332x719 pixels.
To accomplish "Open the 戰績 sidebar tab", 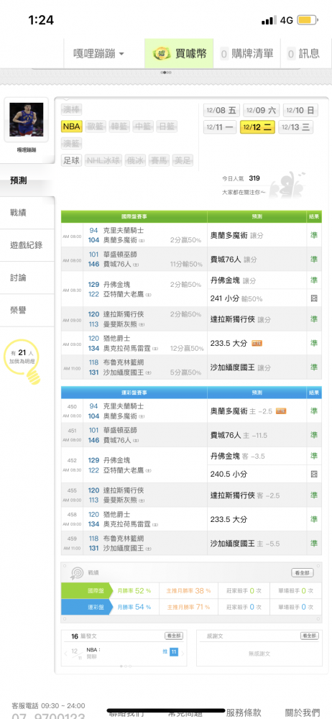I will point(27,213).
